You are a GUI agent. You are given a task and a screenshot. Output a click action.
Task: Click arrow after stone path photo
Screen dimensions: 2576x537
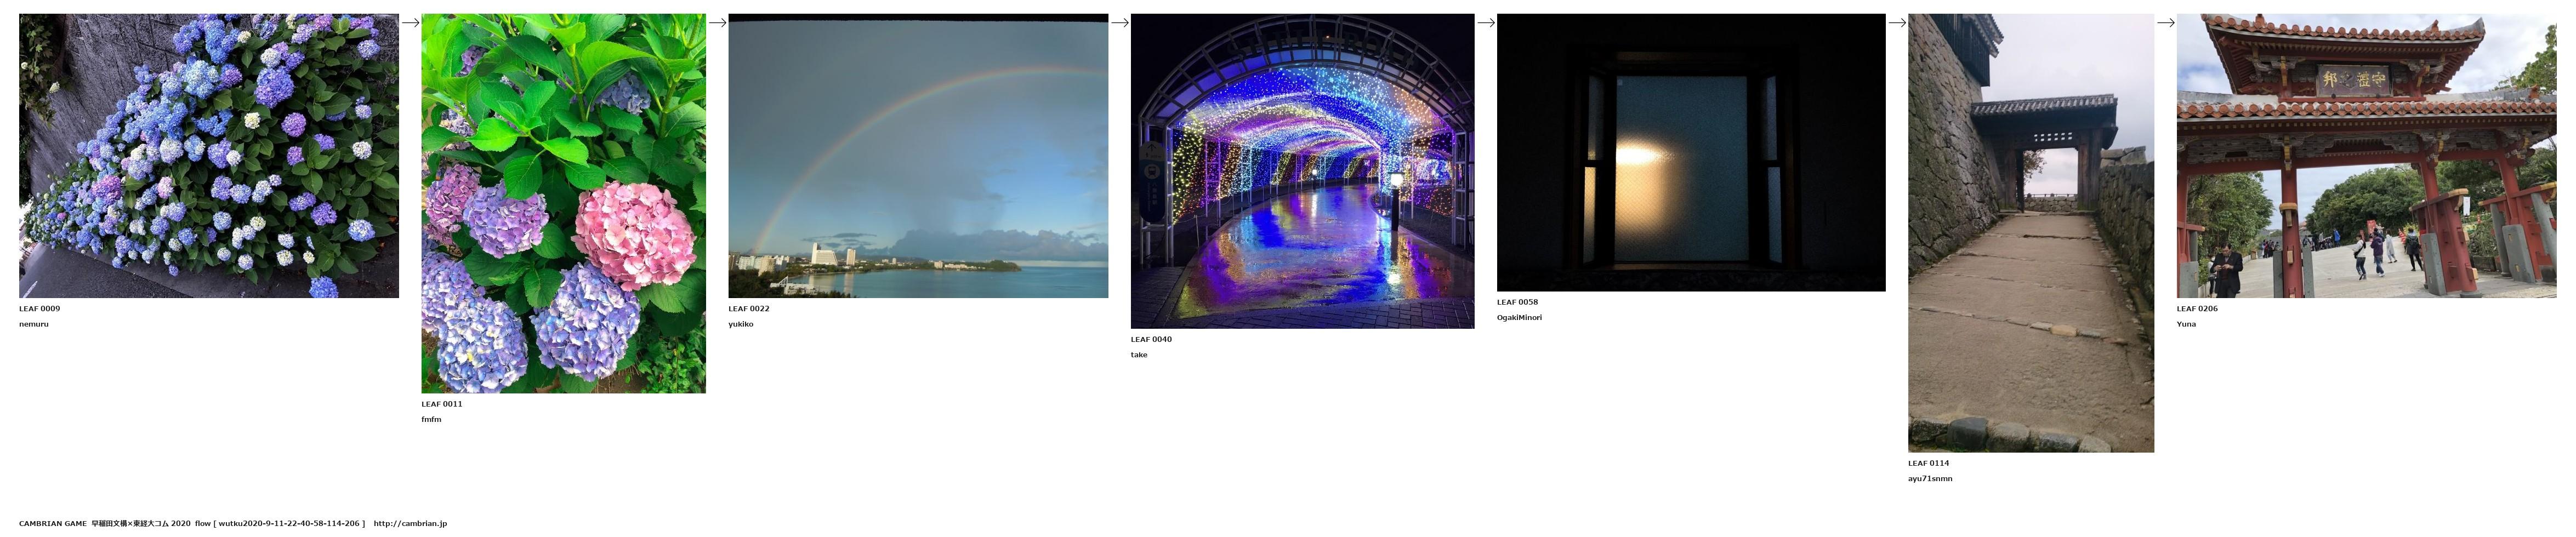[x=2165, y=23]
